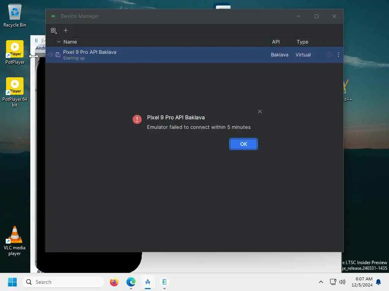Dismiss the error notification with its X
This screenshot has width=389, height=291.
[x=260, y=112]
